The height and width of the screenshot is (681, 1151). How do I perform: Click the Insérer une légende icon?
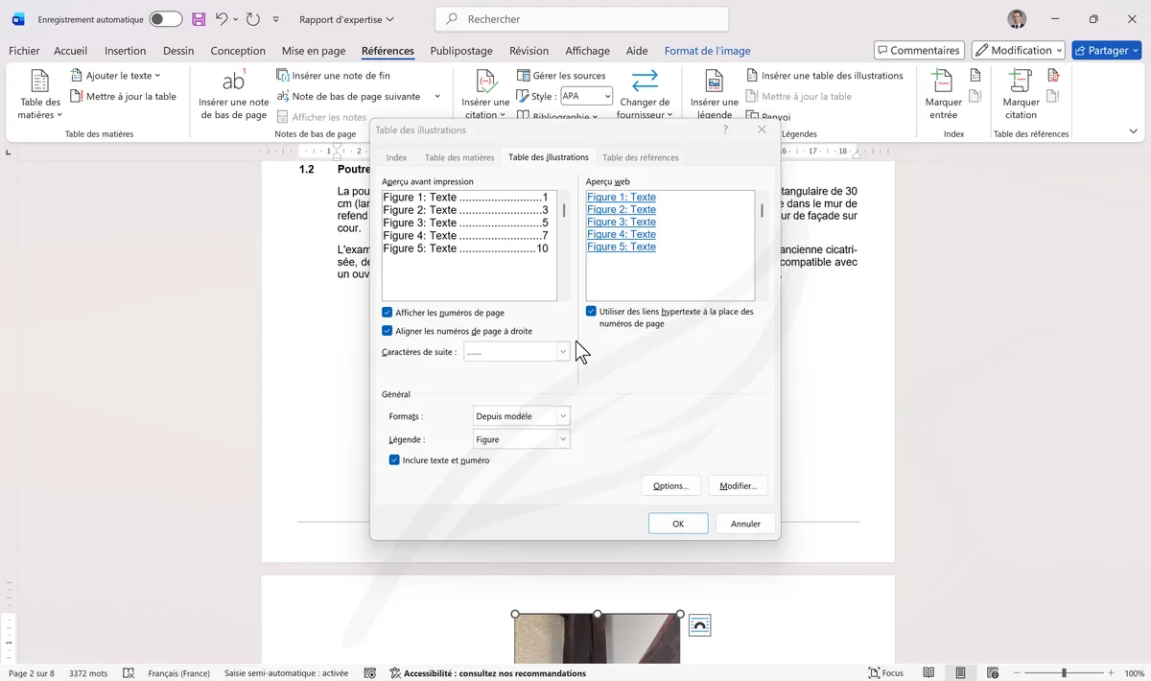click(x=714, y=82)
